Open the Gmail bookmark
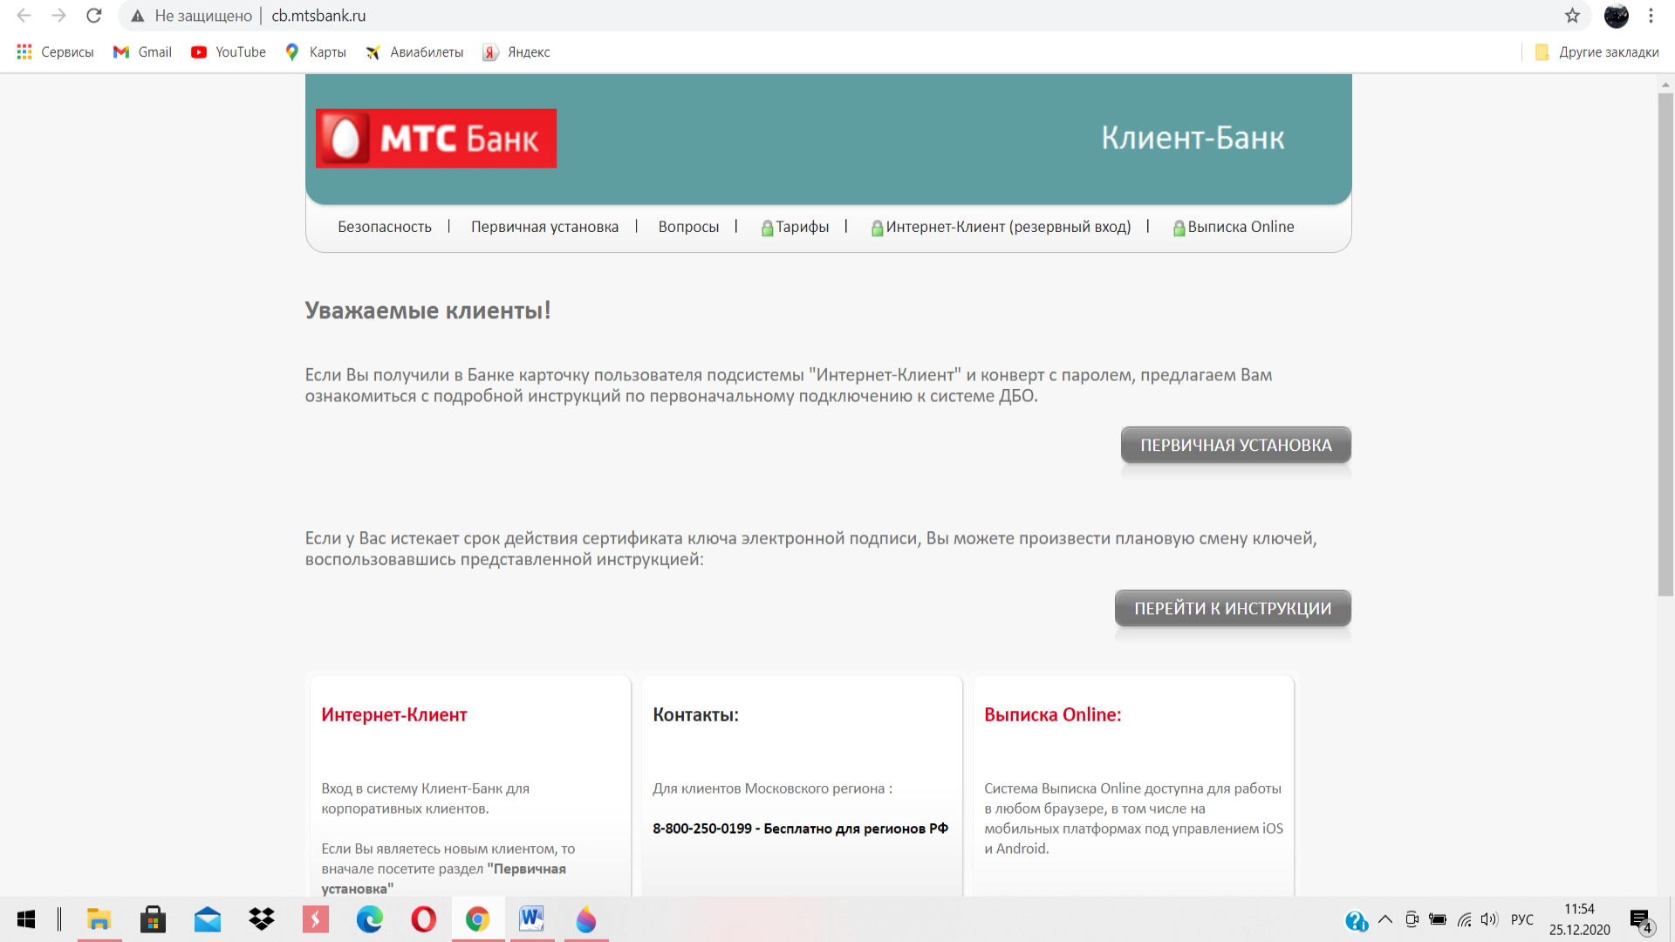 142,52
